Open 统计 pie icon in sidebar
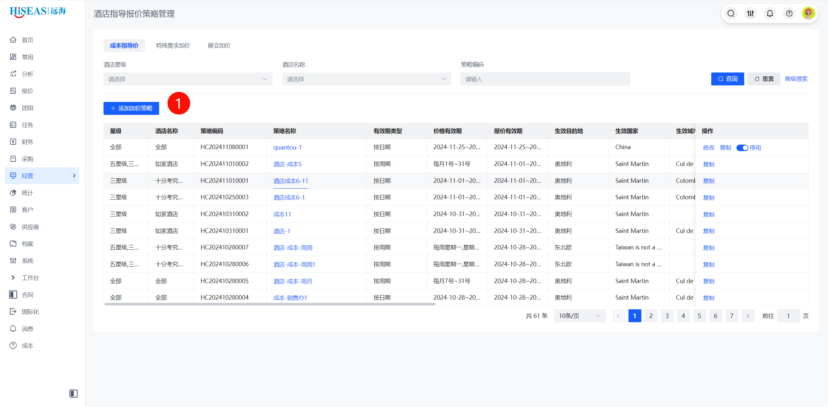Screen dimensions: 828x407 coord(13,193)
